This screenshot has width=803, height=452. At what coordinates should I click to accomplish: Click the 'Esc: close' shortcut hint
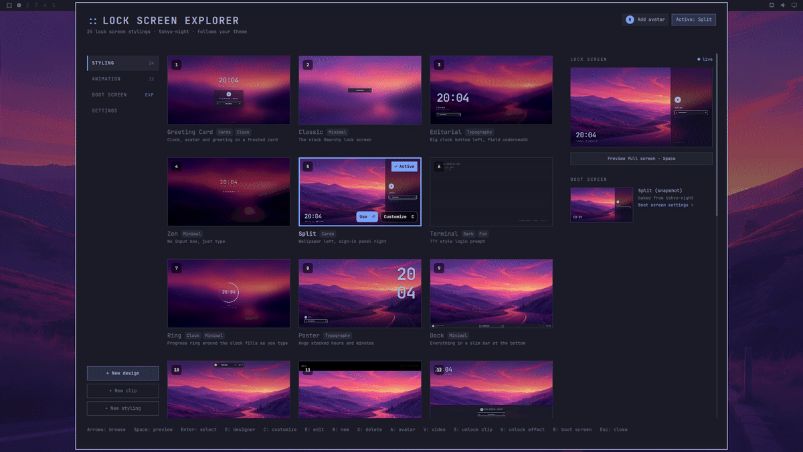pyautogui.click(x=614, y=430)
